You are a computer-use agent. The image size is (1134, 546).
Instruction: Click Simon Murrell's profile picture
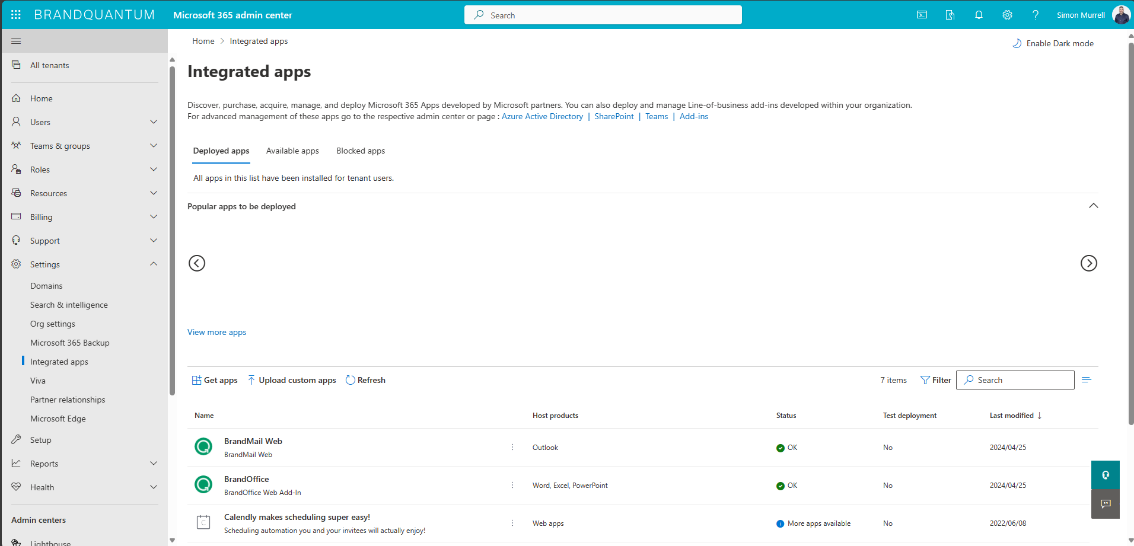pyautogui.click(x=1121, y=15)
